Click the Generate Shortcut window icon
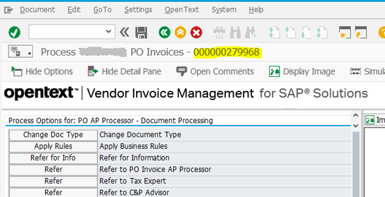 [x=360, y=32]
